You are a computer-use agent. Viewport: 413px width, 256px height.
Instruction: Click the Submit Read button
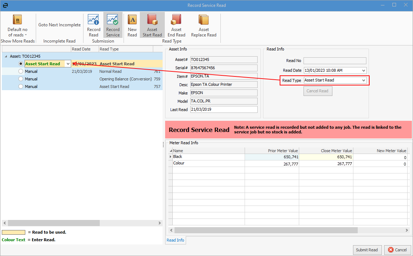[367, 250]
